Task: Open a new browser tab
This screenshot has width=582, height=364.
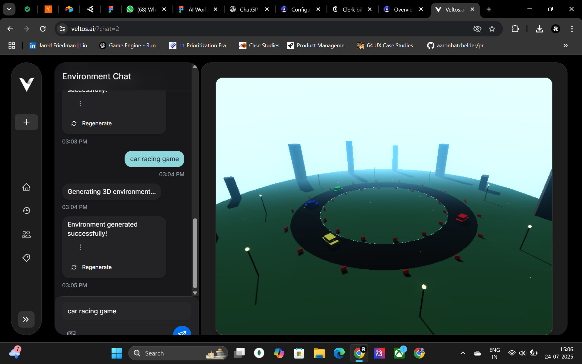Action: coord(489,9)
